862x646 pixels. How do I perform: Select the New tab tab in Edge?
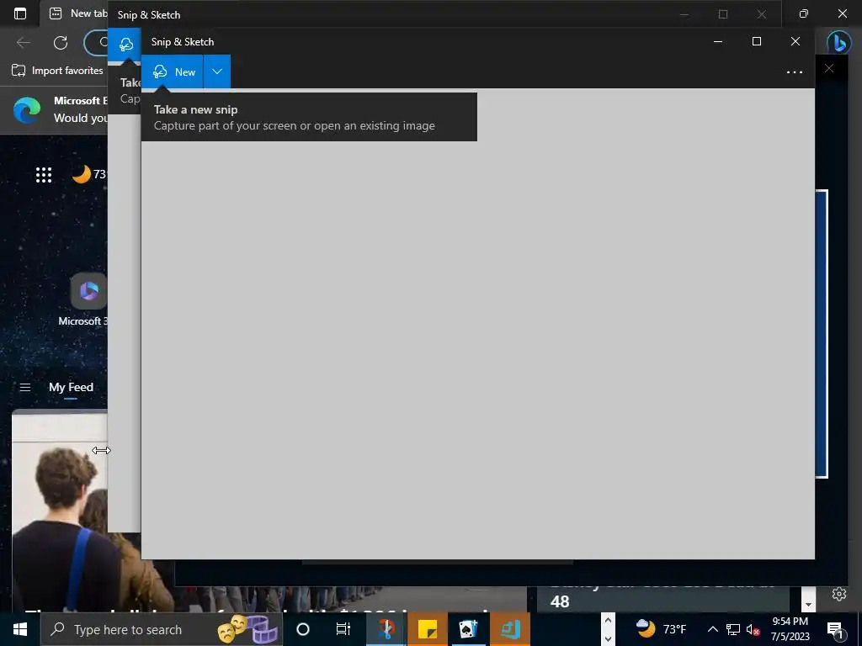click(77, 13)
